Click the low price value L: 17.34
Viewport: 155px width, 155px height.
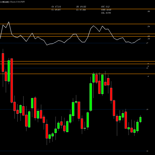pos(81,10)
